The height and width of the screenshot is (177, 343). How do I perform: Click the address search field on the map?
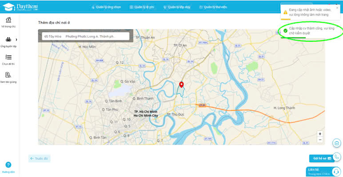(x=86, y=36)
